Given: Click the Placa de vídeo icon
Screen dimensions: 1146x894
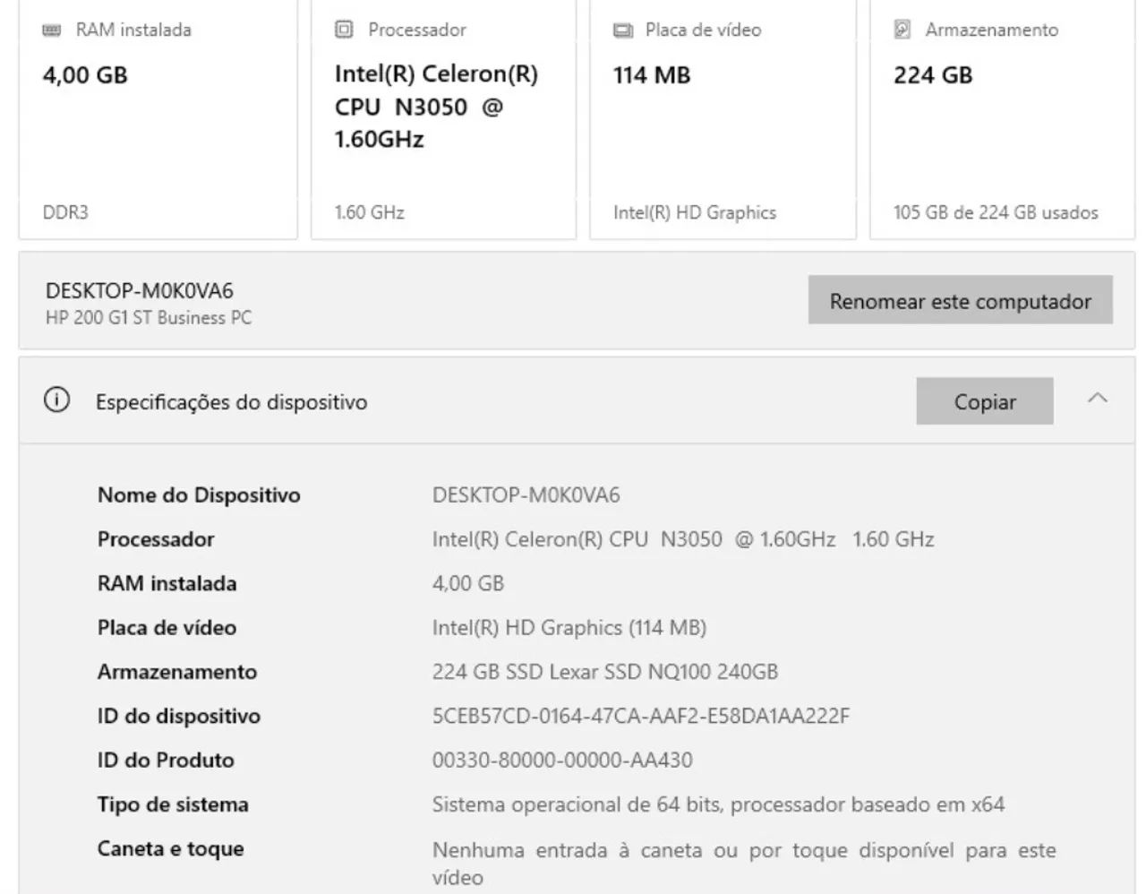Looking at the screenshot, I should pyautogui.click(x=622, y=30).
